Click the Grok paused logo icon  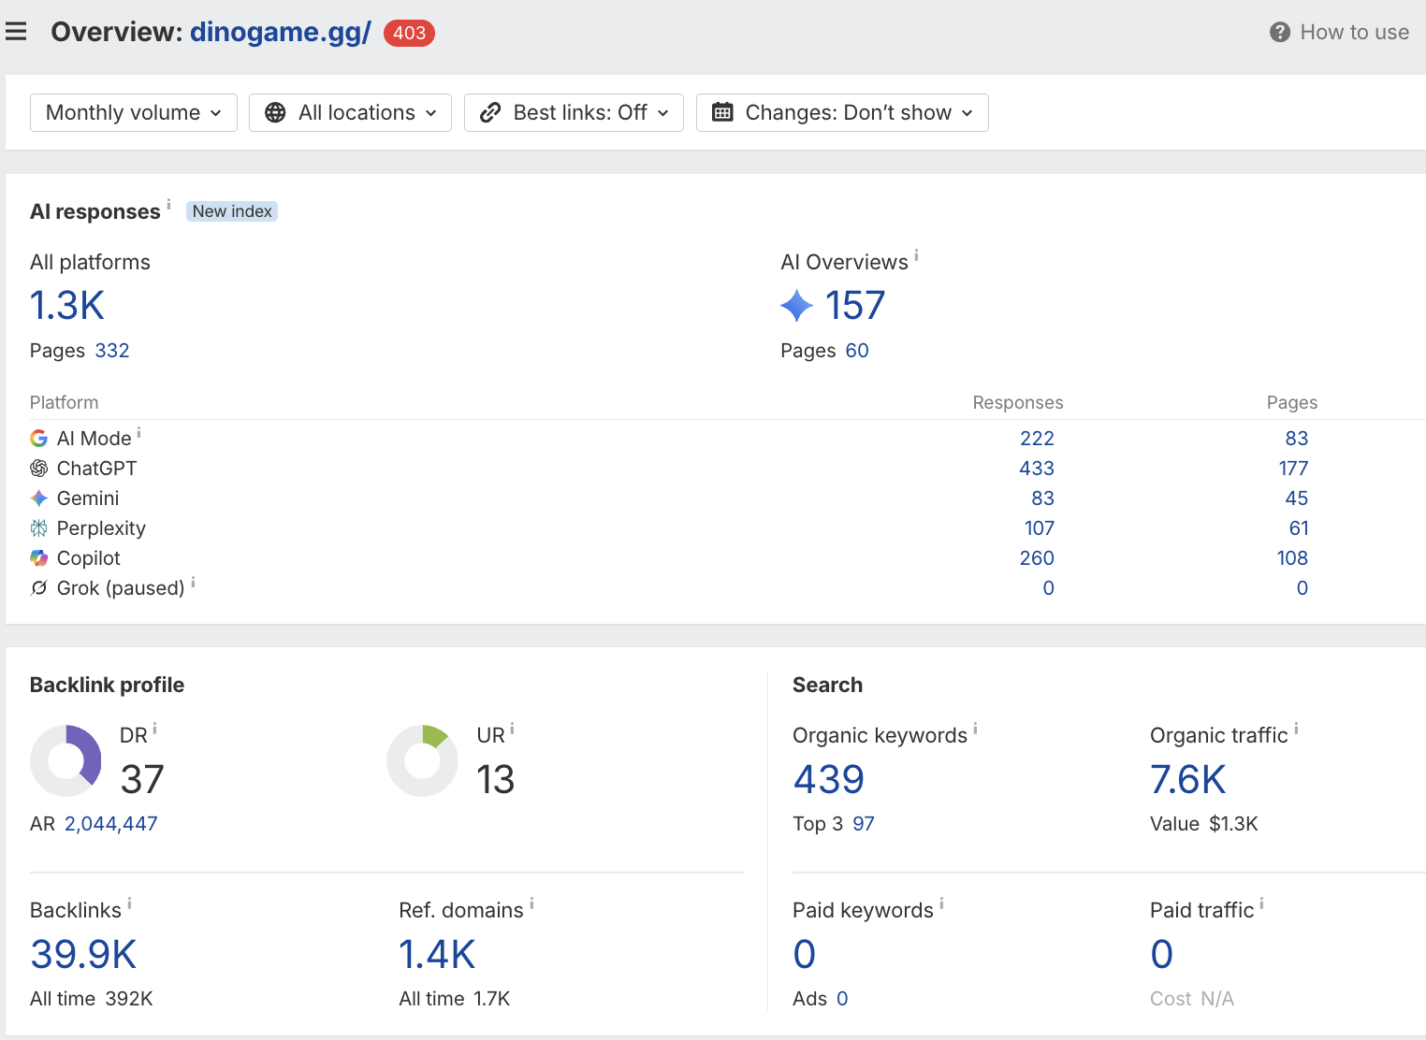pos(38,588)
